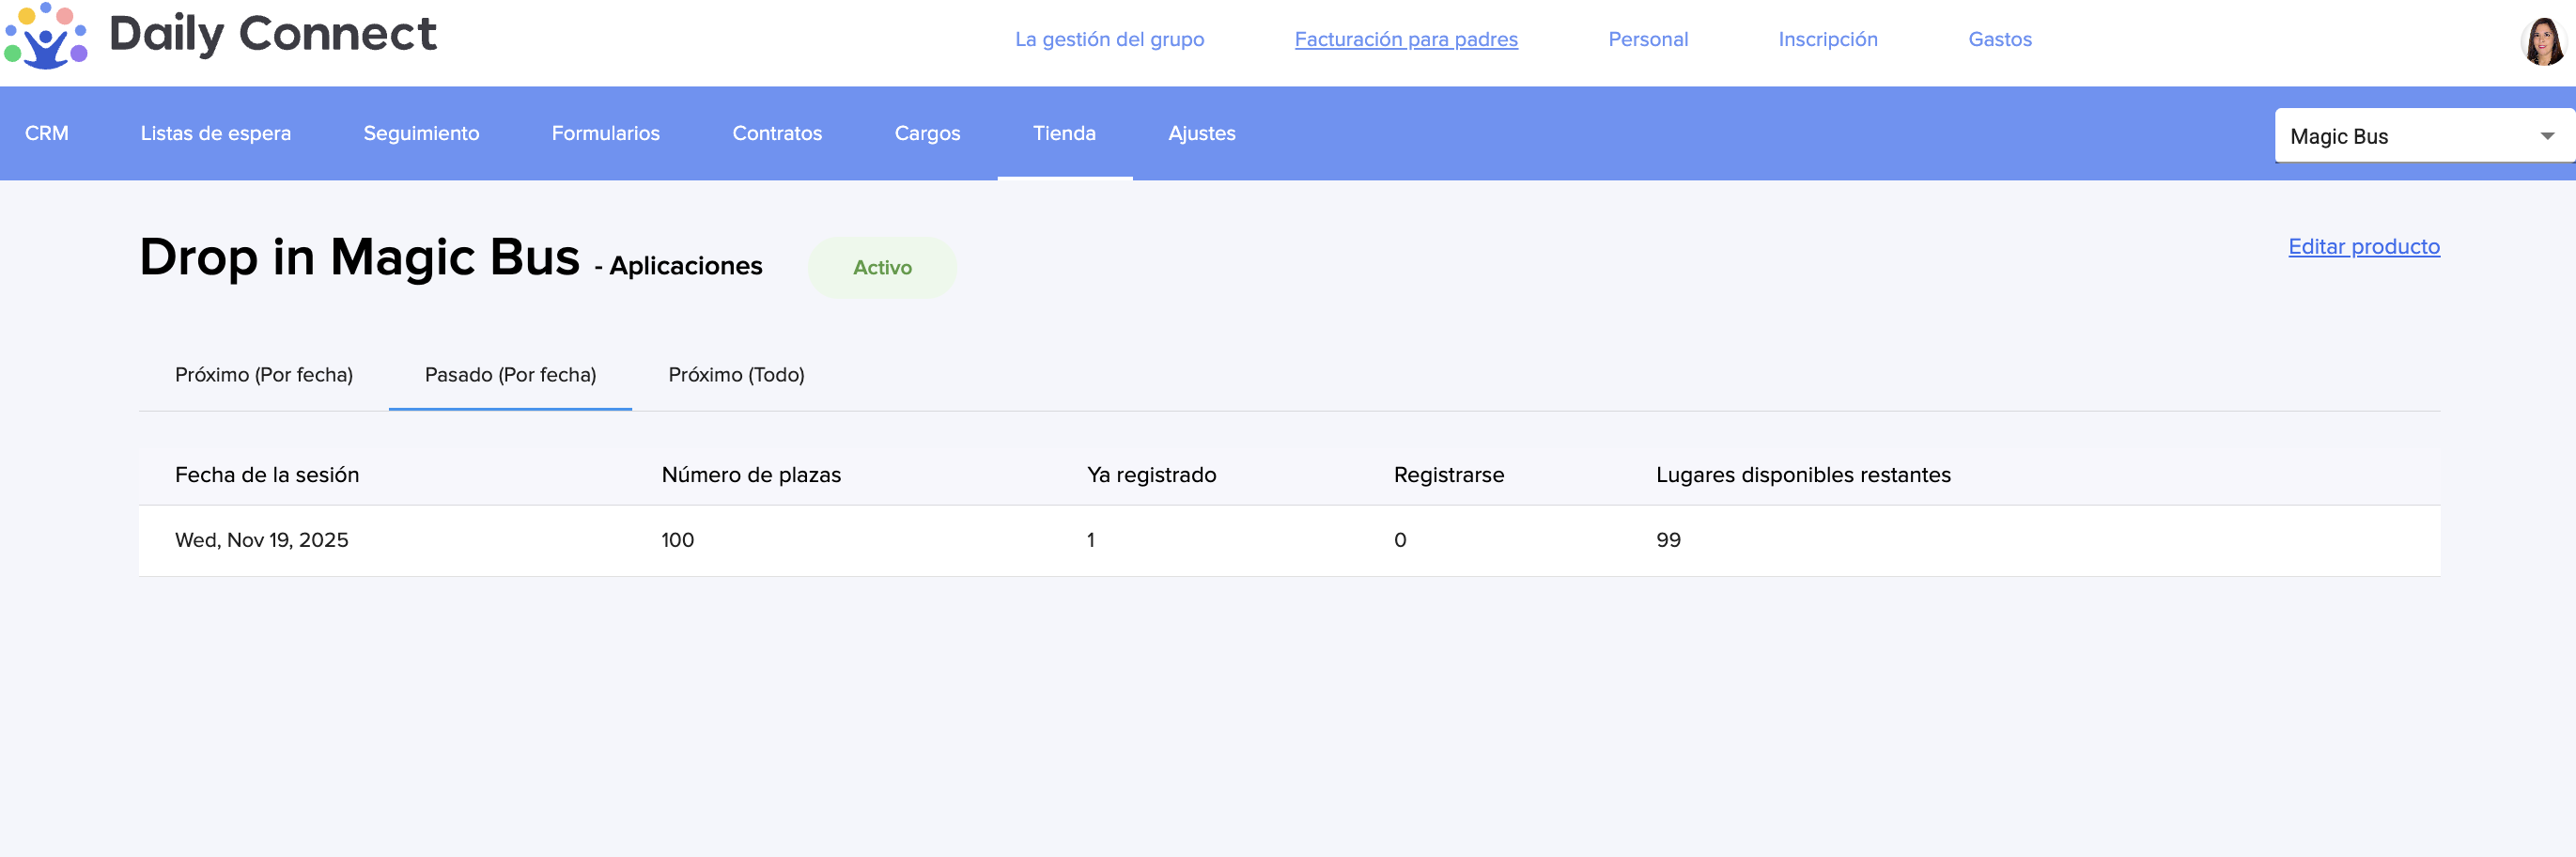Click Lugares disponibles restantes header

[x=1803, y=475]
